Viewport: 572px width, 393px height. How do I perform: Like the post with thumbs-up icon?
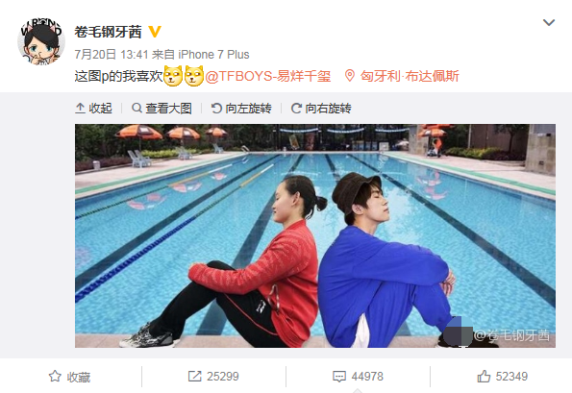484,376
